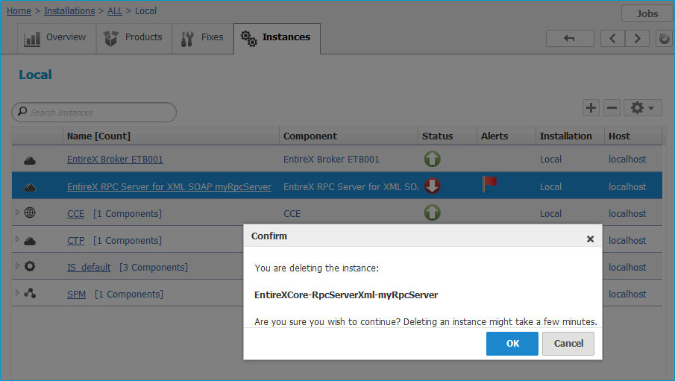Go to next page with right chevron
Viewport: 675px width, 381px height.
637,39
